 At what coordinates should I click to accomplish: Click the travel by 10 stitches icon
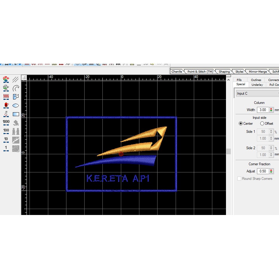tap(6, 140)
